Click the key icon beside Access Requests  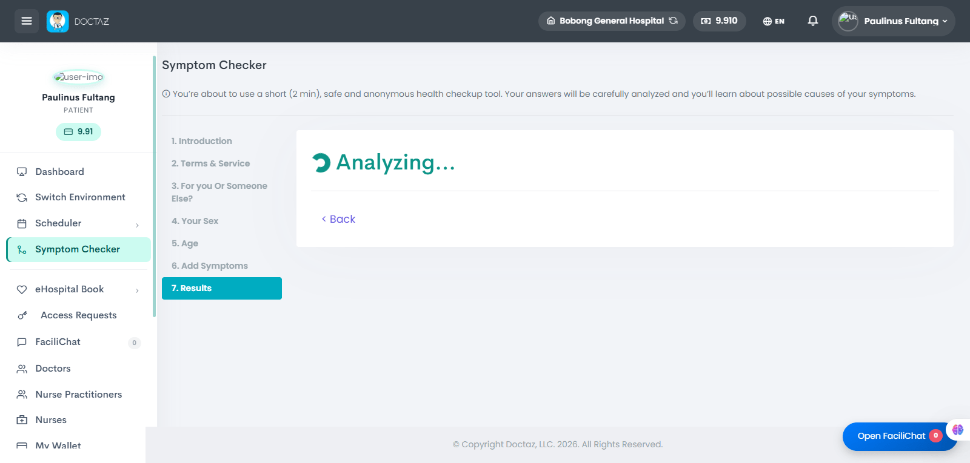click(x=22, y=315)
